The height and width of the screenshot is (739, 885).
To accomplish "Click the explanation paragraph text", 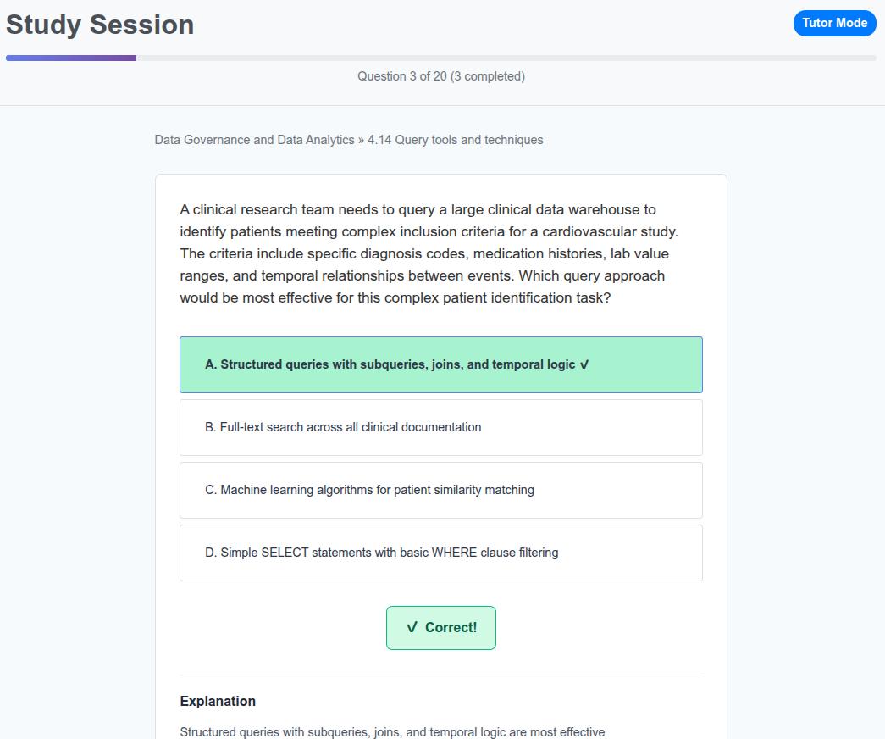I will click(x=392, y=731).
